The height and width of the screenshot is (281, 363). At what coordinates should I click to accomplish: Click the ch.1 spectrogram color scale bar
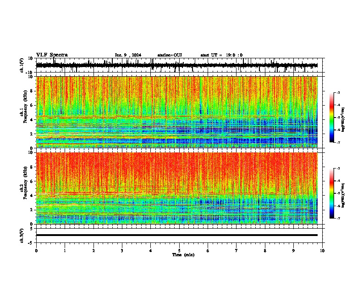point(332,118)
